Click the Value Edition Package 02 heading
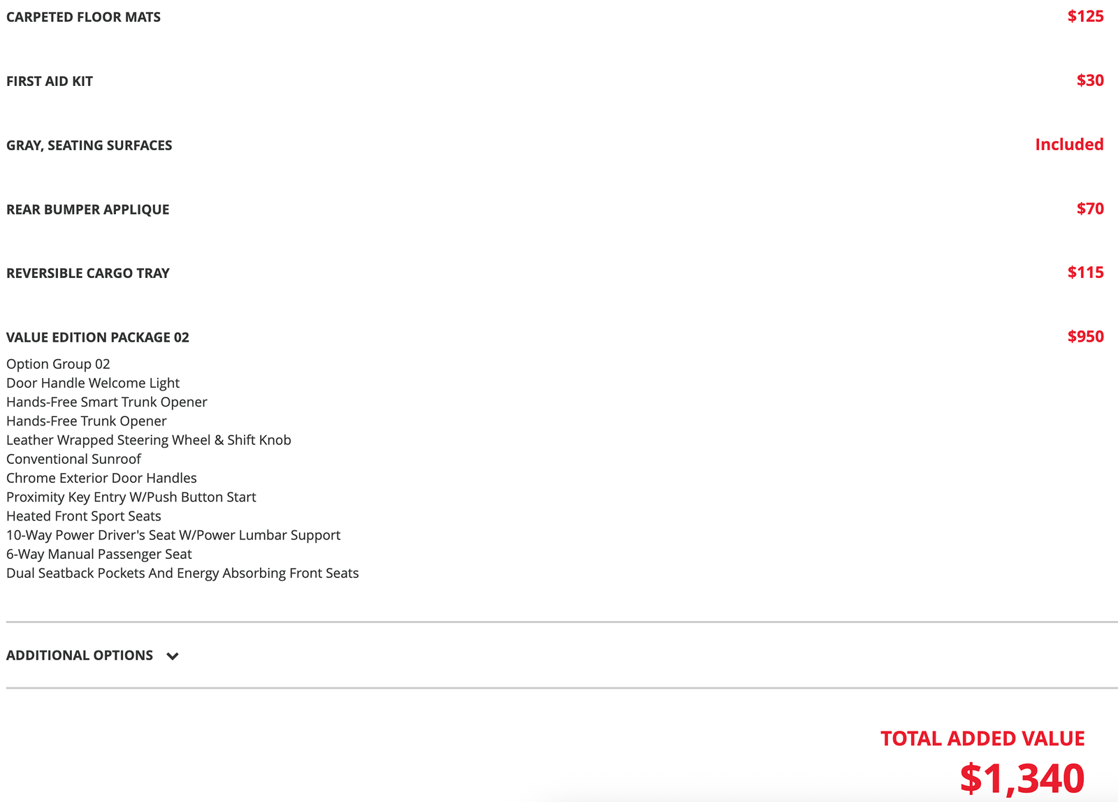Screen dimensions: 1118x802 [98, 337]
